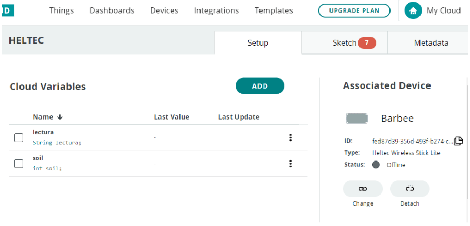The image size is (470, 226).
Task: Click the Barbee device thumbnail image
Action: (x=357, y=118)
